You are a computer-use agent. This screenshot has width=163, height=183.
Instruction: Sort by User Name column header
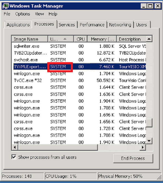coord(60,39)
